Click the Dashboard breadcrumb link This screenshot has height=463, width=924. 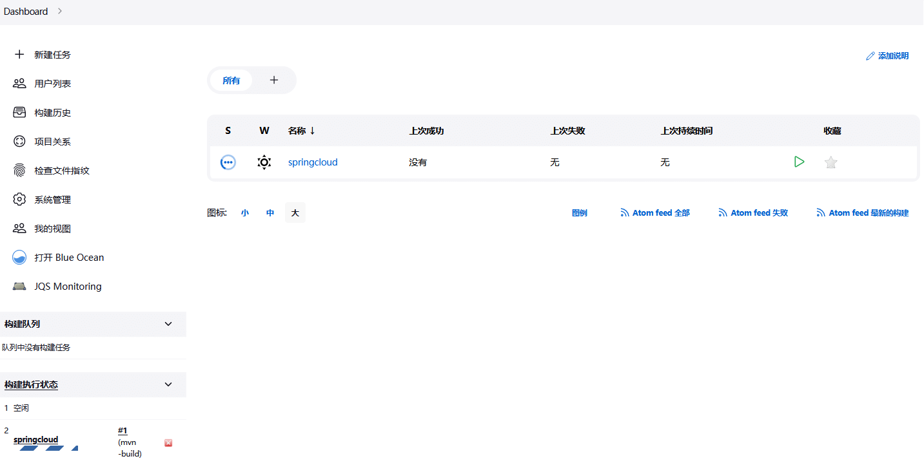(26, 11)
